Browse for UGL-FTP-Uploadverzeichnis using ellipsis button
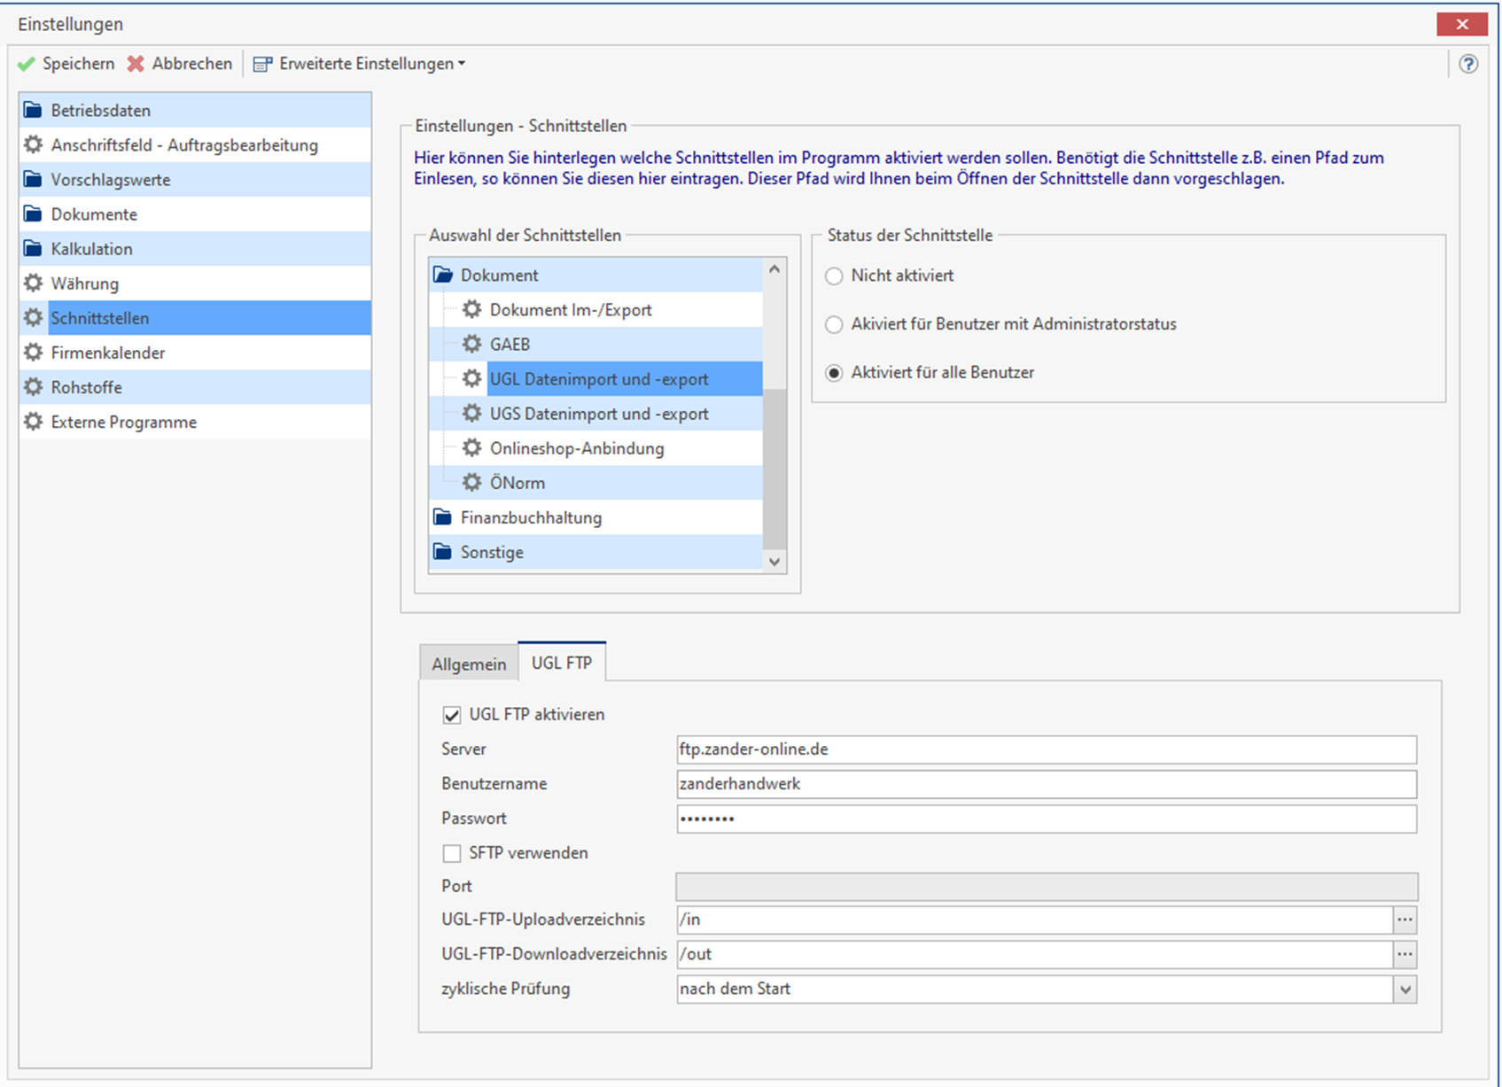The width and height of the screenshot is (1502, 1087). (1405, 920)
